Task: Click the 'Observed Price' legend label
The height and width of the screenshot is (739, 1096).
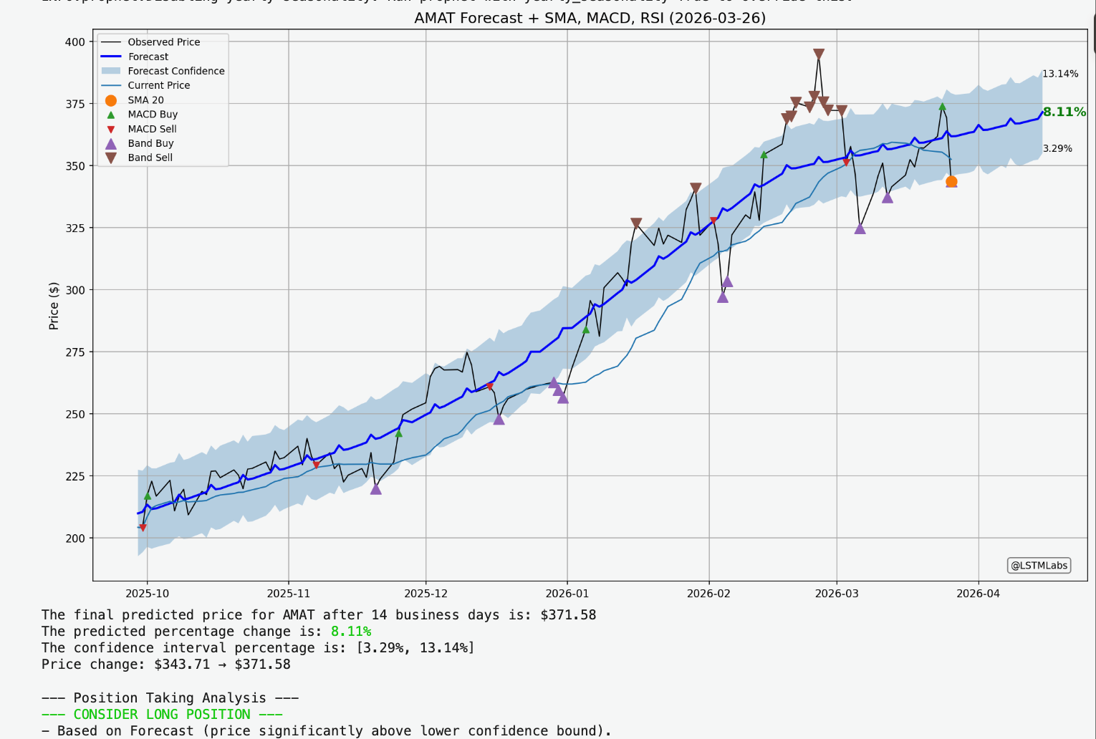Action: pyautogui.click(x=164, y=42)
